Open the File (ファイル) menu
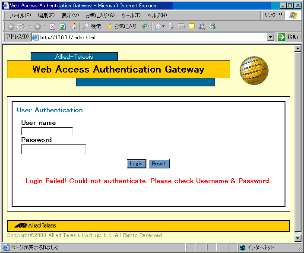 coord(20,15)
